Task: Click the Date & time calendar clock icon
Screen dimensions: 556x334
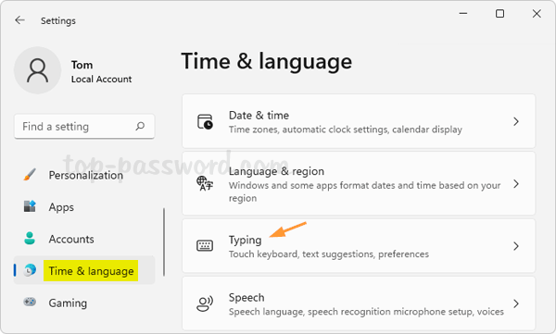Action: pyautogui.click(x=205, y=121)
